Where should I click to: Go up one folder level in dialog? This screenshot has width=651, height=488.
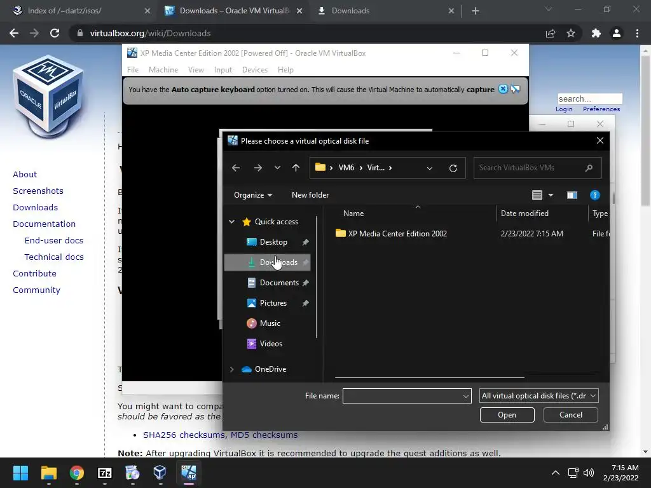click(x=296, y=168)
